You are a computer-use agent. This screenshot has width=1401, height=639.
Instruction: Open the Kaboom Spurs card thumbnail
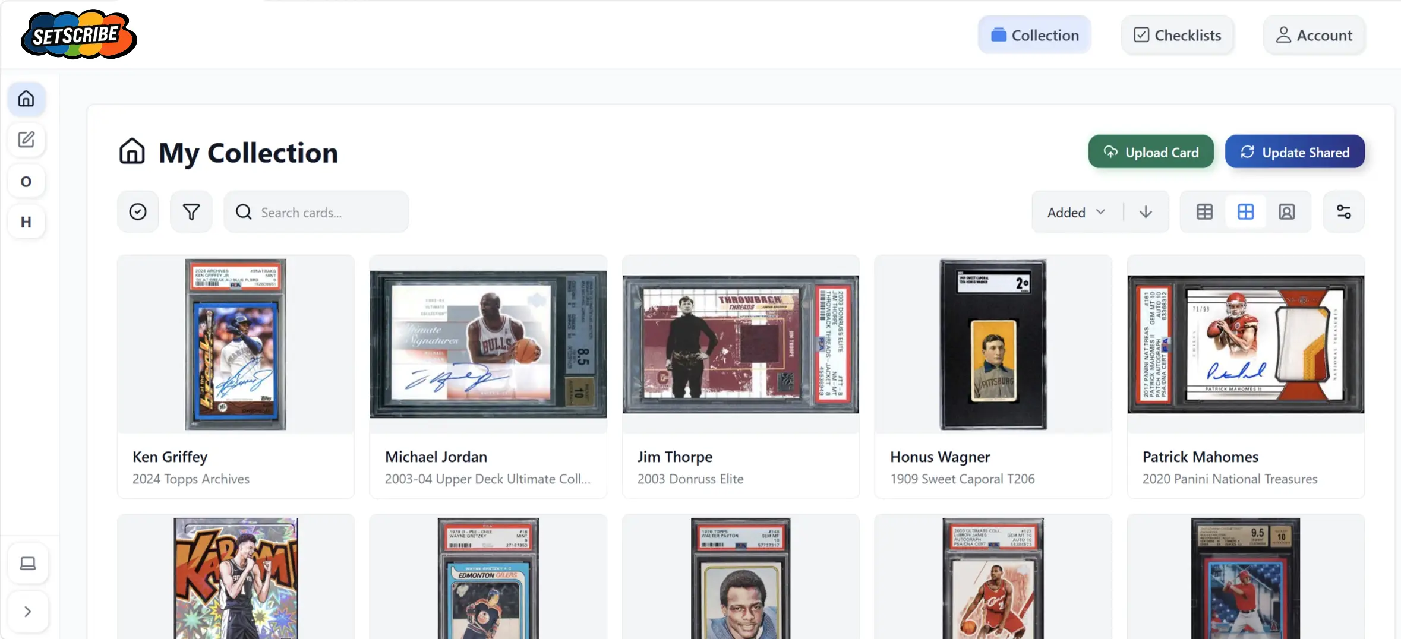[x=236, y=578]
